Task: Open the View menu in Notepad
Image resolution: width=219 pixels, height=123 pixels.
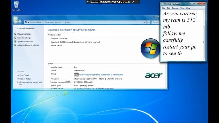Action: [182, 8]
